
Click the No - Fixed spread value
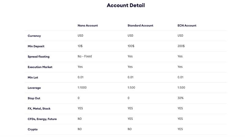pos(85,56)
